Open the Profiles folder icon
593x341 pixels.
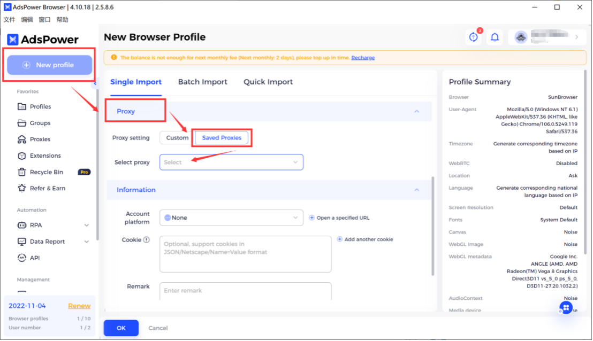pos(22,106)
